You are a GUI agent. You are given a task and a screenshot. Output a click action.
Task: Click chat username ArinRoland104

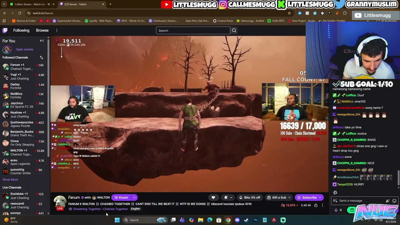point(347,177)
